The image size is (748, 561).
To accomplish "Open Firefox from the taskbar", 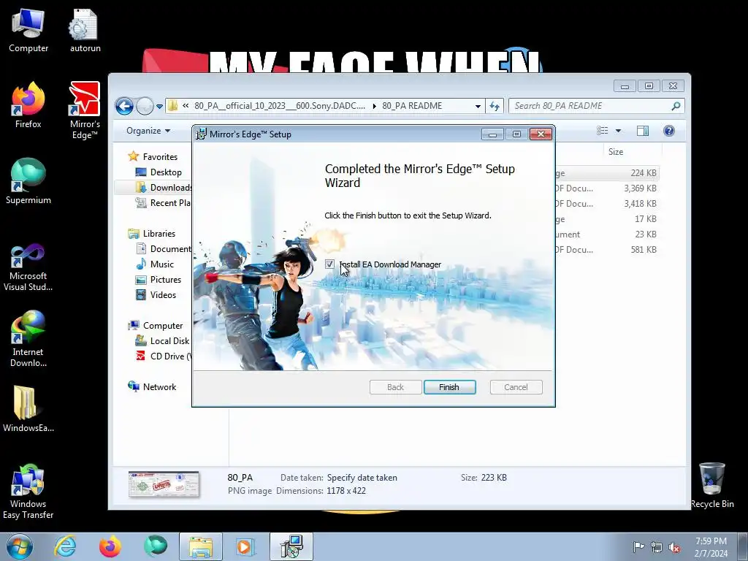I will (x=110, y=546).
